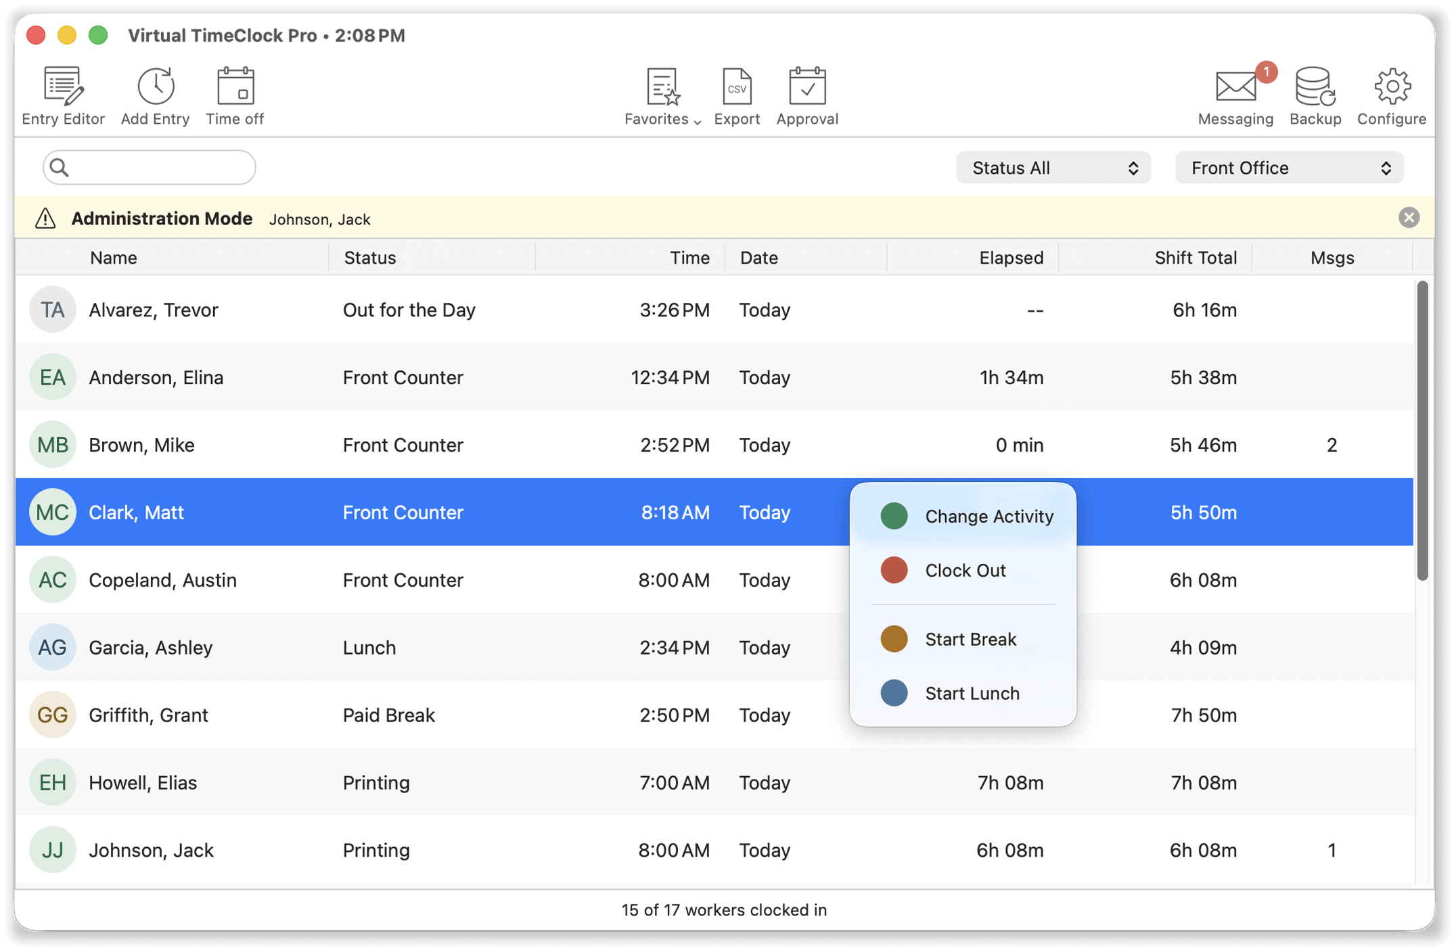Click Johnson, Jack's message count 1
The width and height of the screenshot is (1456, 952).
(1332, 851)
